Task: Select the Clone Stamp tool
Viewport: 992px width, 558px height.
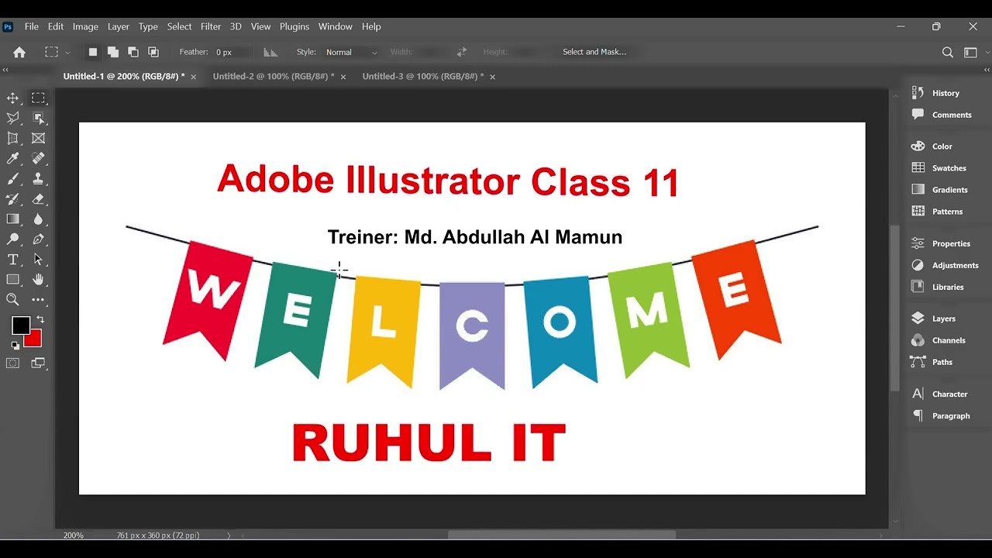Action: click(38, 179)
